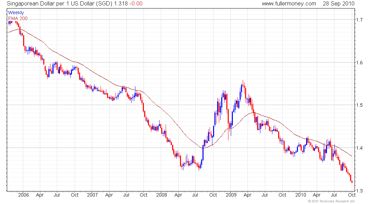Click the last red candlestick near 1.32
This screenshot has width=375, height=204.
pos(352,182)
